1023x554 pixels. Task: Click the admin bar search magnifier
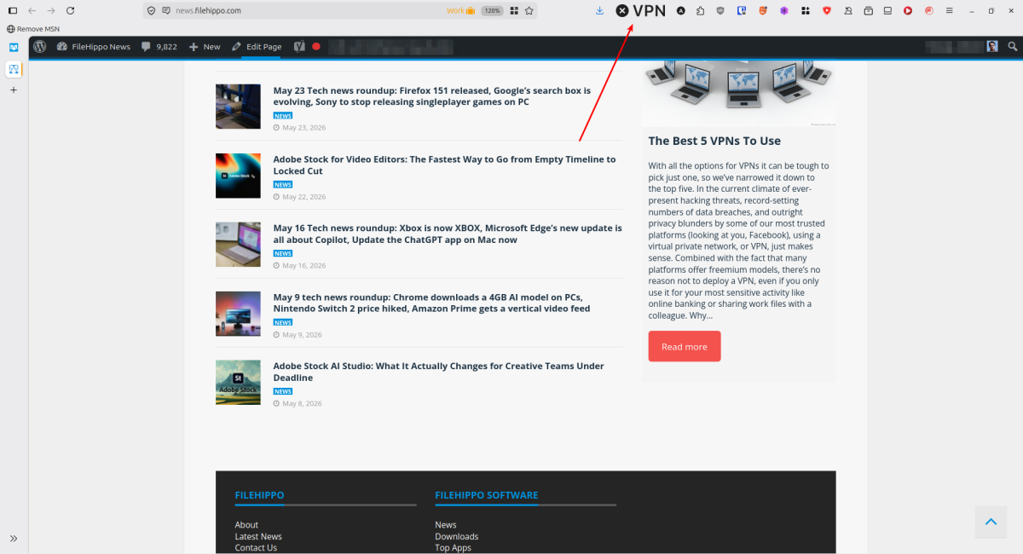coord(1013,46)
